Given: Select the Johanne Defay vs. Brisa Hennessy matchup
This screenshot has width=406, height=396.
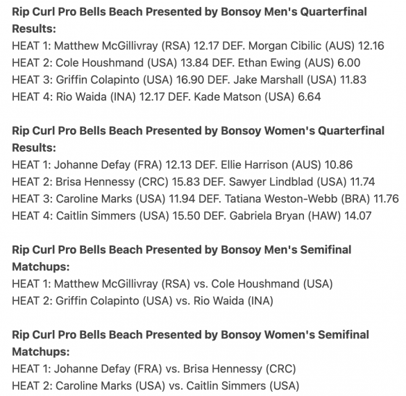Looking at the screenshot, I should click(x=154, y=369).
